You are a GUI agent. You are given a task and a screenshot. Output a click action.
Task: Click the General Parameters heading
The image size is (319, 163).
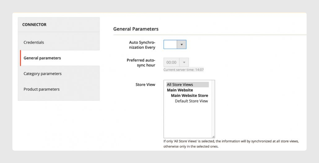[136, 29]
